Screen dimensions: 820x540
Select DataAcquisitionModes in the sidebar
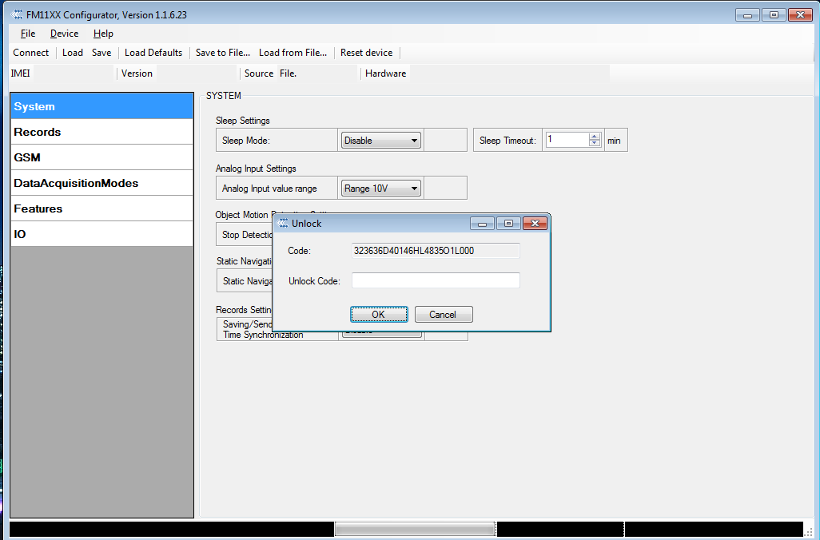coord(102,183)
